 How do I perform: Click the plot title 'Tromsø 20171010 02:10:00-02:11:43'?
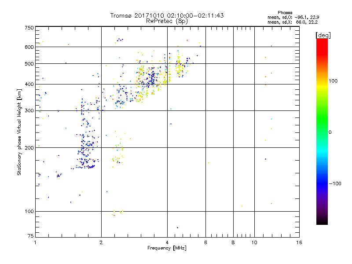pyautogui.click(x=167, y=15)
